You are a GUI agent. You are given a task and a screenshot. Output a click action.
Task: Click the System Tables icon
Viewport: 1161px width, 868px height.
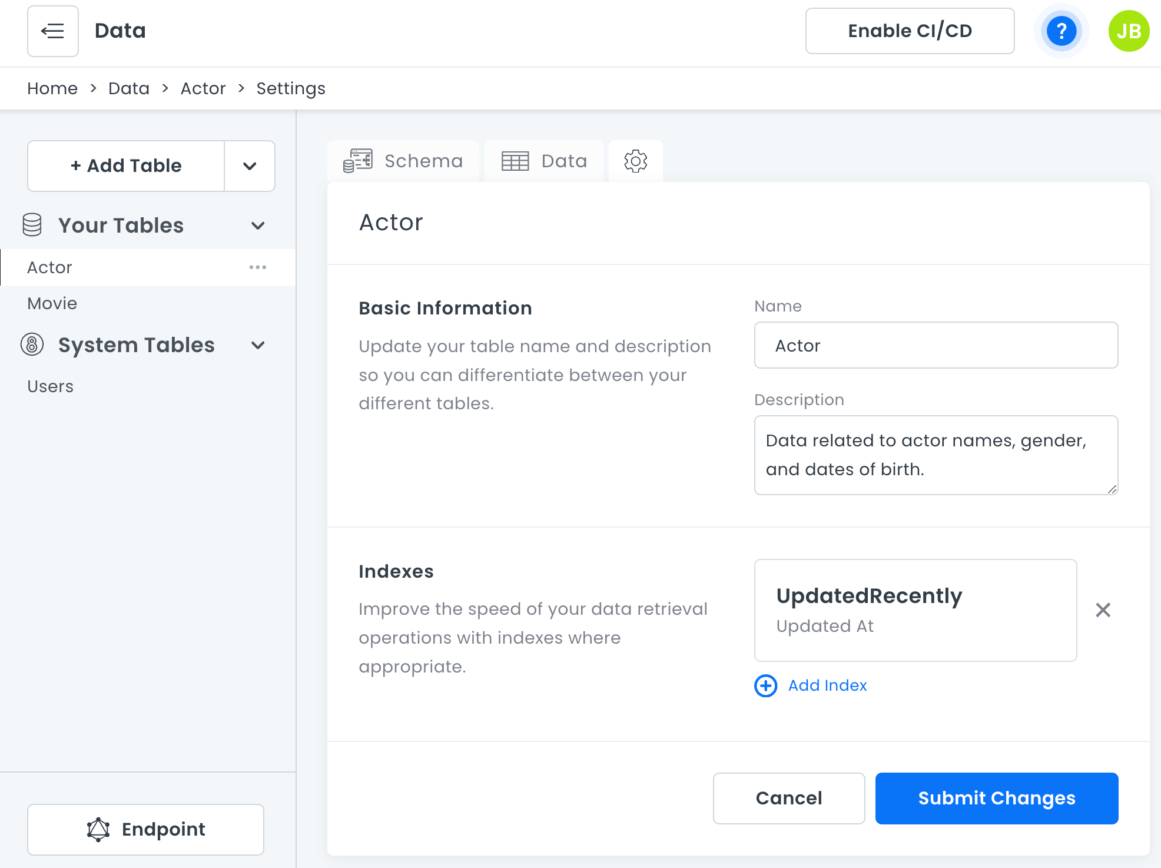click(x=32, y=344)
